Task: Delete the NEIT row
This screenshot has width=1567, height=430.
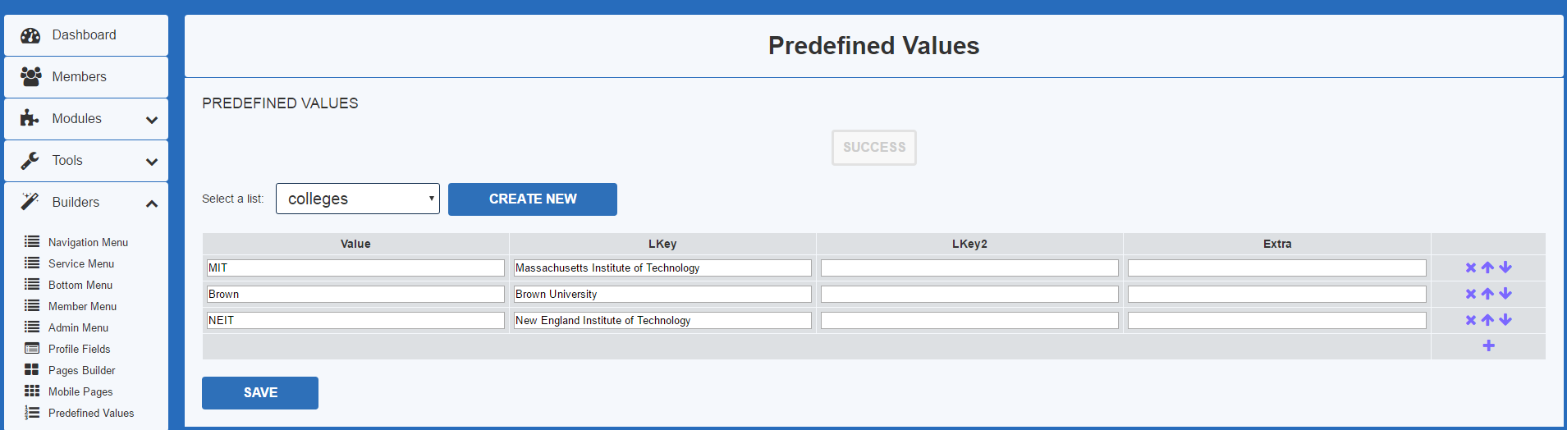Action: pos(1470,320)
